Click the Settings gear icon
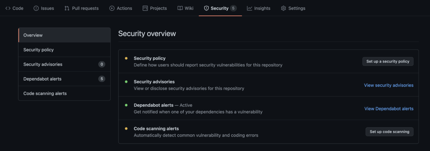430x151 pixels. [283, 8]
